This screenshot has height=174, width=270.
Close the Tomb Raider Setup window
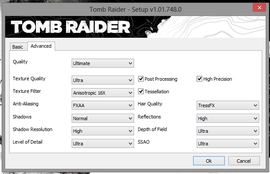[260, 7]
